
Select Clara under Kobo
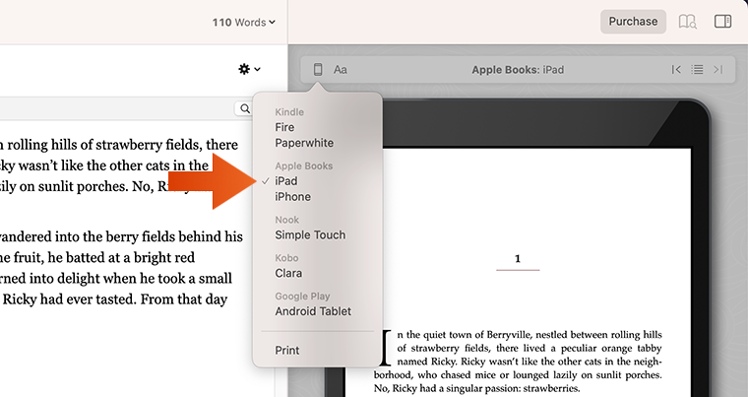[x=288, y=273]
